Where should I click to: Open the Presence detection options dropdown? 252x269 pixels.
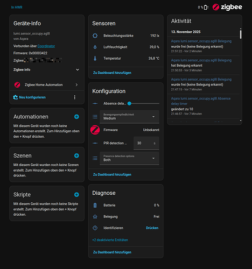pyautogui.click(x=129, y=158)
